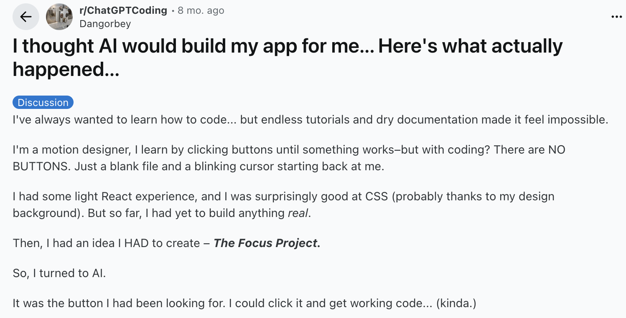The image size is (626, 318).
Task: Click the 'So, I turned to AI.' line
Action: [x=59, y=273]
